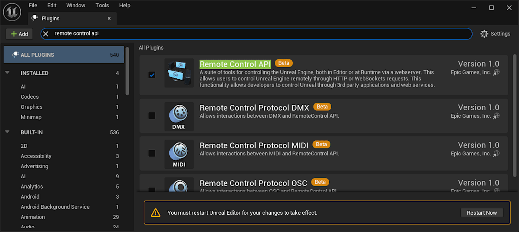Open the globe link for Protocol MIDI
Image resolution: width=519 pixels, height=232 pixels.
[497, 153]
